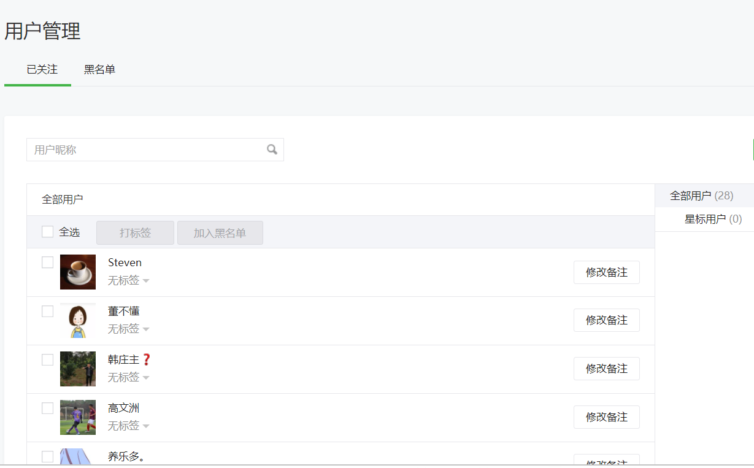Viewport: 754px width, 468px height.
Task: Open Steven's coffee cup avatar
Action: 78,272
